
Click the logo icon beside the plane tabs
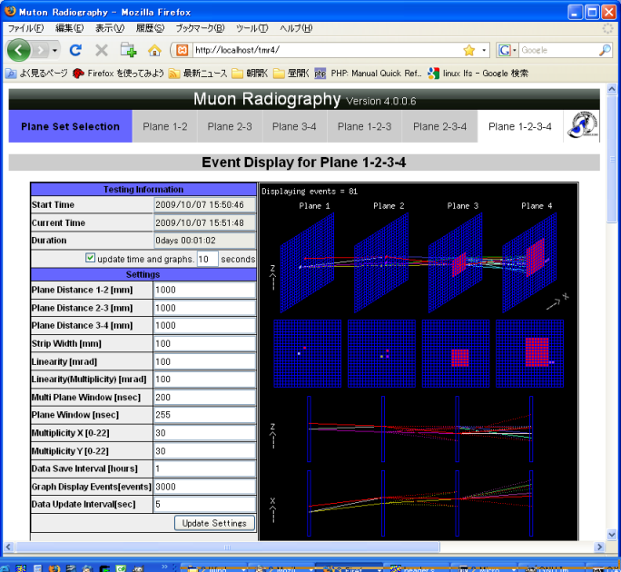click(582, 125)
